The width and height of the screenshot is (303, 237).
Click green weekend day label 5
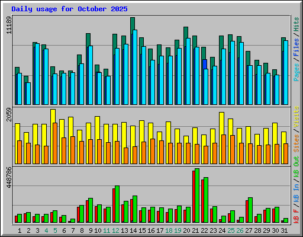[55, 230]
